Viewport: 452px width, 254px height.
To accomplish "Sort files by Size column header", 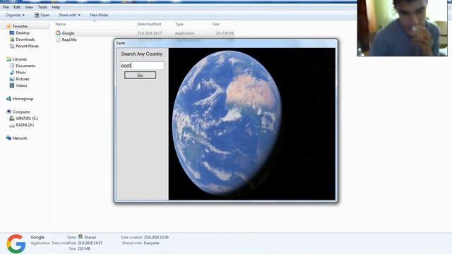I will pyautogui.click(x=216, y=24).
